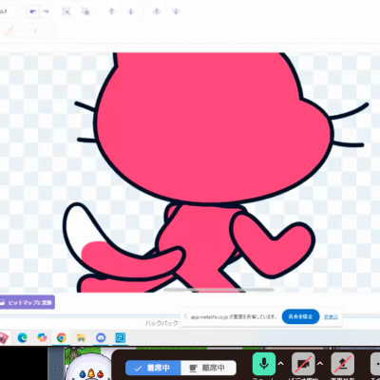Set status to 着席中
Image resolution: width=380 pixels, height=380 pixels.
tap(153, 368)
